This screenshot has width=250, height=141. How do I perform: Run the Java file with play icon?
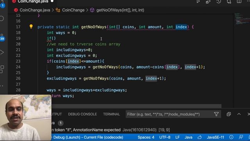pos(198,2)
